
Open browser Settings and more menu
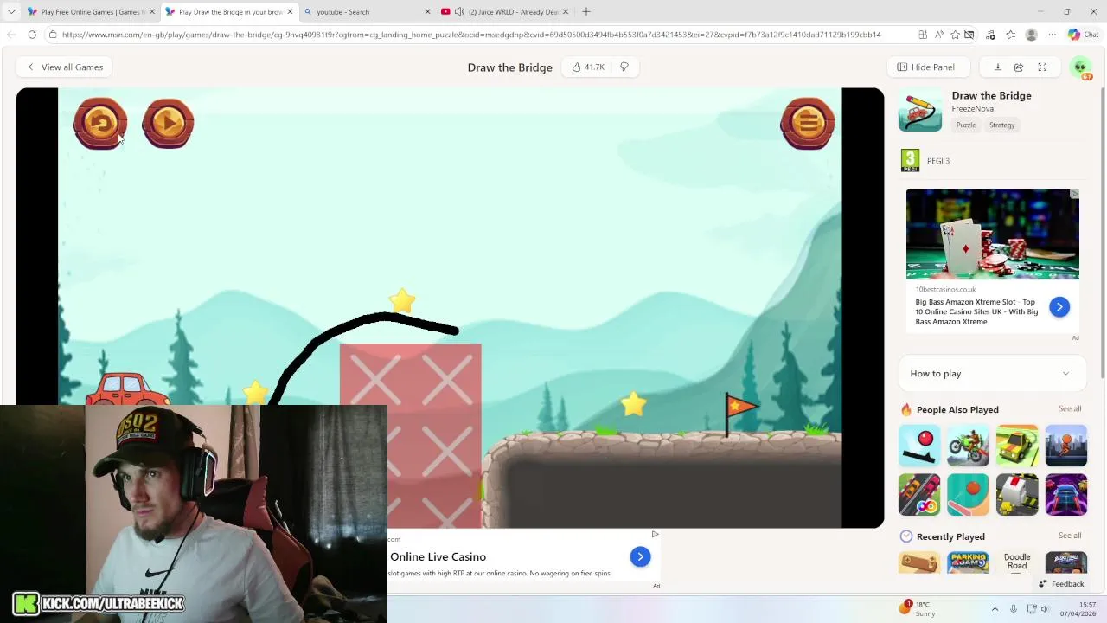1052,35
